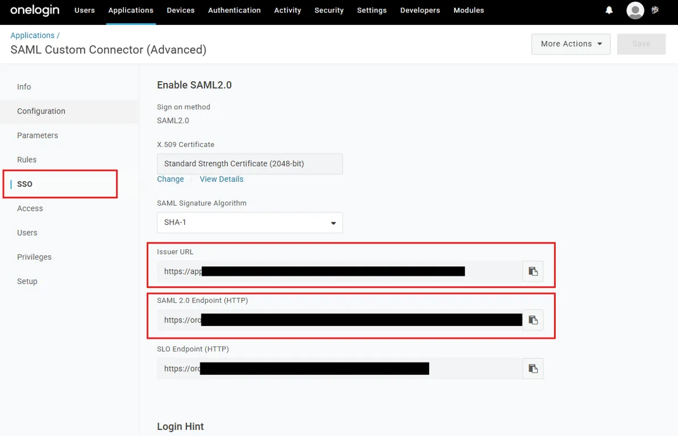This screenshot has width=678, height=436.
Task: Copy the SAML 2.0 Endpoint URL
Action: pos(533,320)
